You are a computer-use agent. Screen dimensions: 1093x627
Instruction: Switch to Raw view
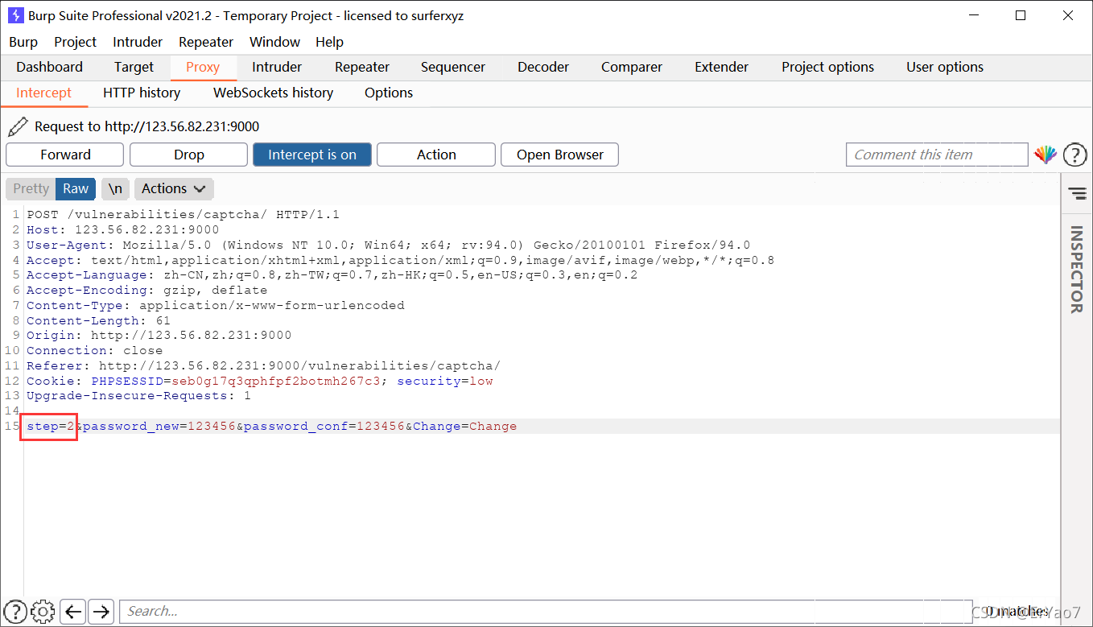click(76, 188)
